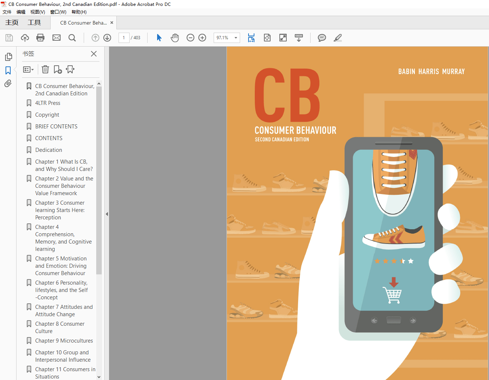Add a comment with speech bubble icon
This screenshot has height=380, width=489.
tap(322, 38)
